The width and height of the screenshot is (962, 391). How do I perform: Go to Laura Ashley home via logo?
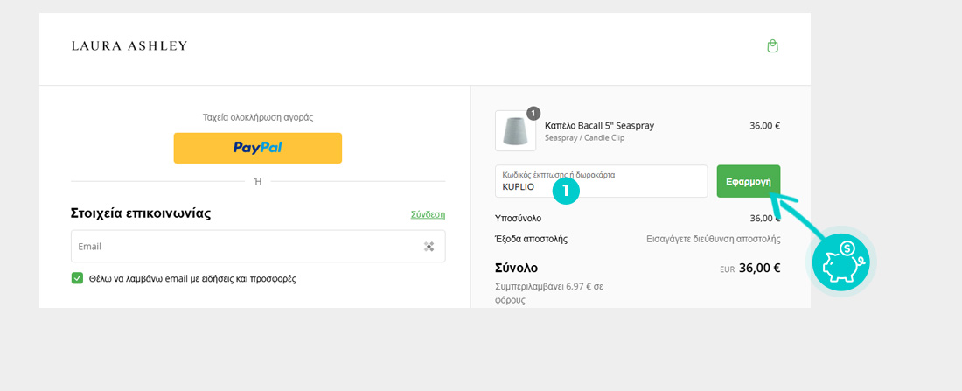(x=129, y=46)
